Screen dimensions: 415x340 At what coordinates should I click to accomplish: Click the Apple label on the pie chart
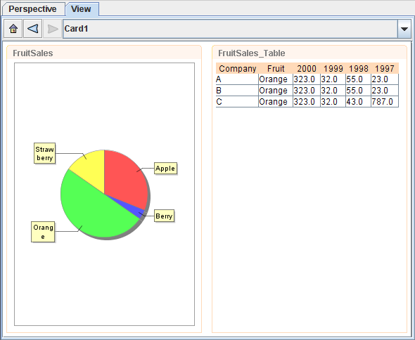(165, 169)
